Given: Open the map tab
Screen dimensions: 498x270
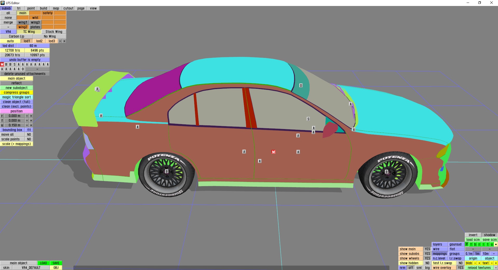Looking at the screenshot, I should point(56,8).
